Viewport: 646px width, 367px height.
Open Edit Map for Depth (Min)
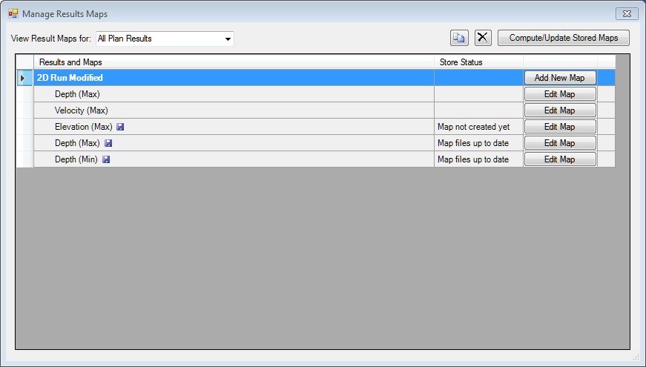(x=560, y=159)
